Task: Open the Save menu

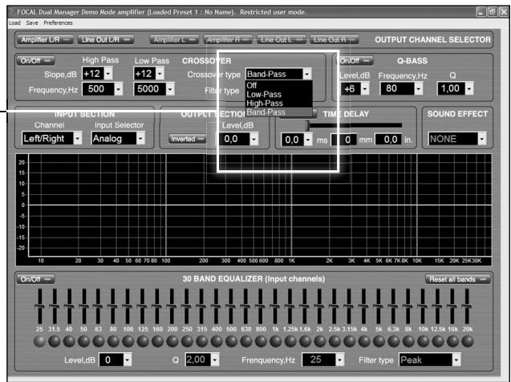Action: pyautogui.click(x=32, y=22)
